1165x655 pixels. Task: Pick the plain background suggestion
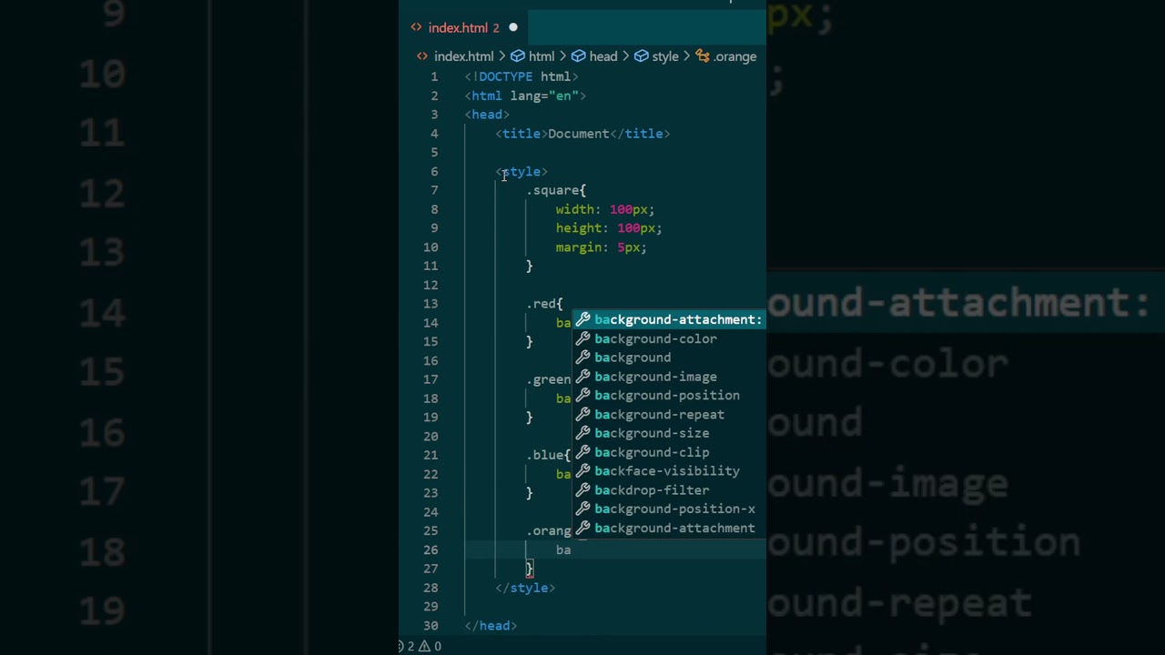[x=669, y=358]
